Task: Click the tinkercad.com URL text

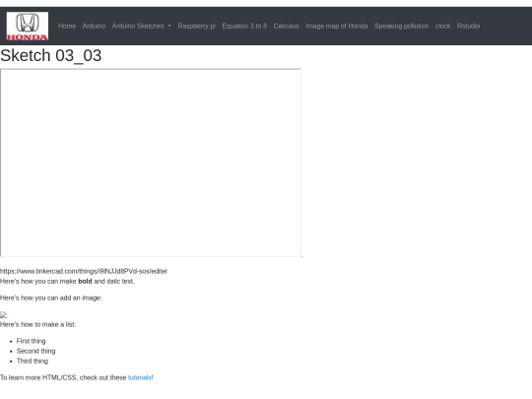Action: (x=84, y=271)
